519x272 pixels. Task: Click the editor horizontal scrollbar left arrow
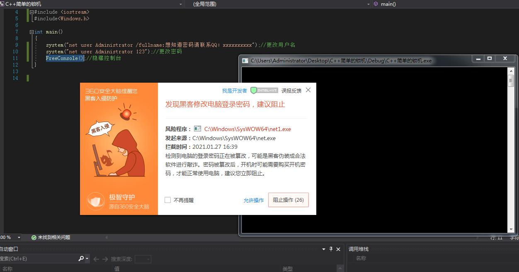coord(107,238)
